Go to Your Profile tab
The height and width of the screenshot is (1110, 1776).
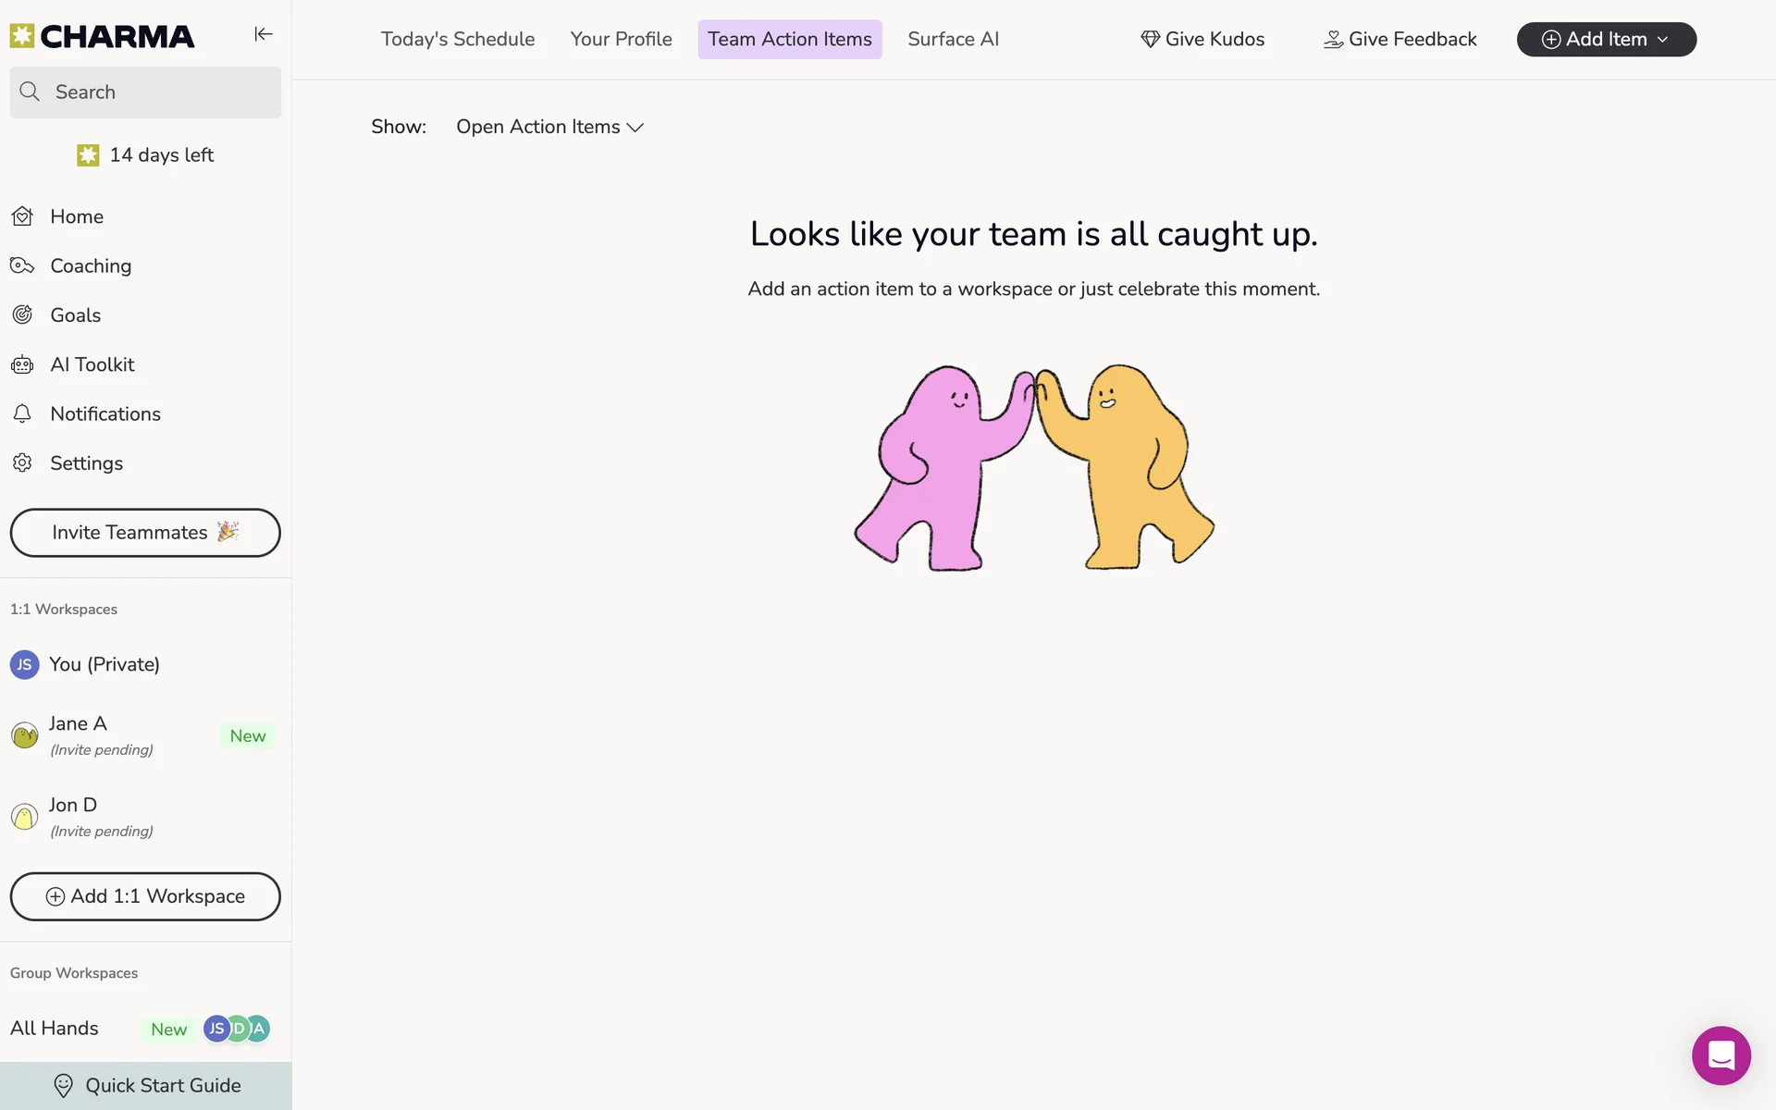tap(621, 39)
